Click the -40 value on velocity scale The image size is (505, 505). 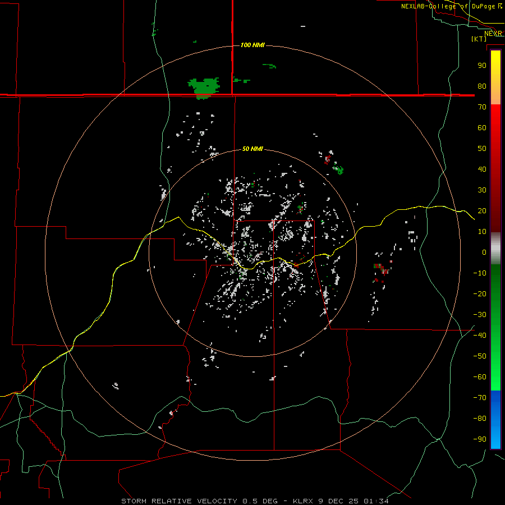(480, 336)
